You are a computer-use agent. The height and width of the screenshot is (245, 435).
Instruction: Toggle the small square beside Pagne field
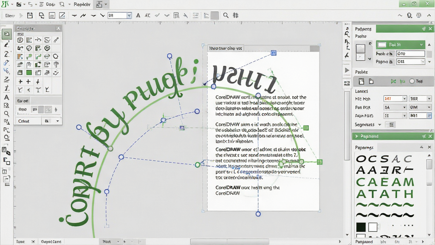tap(391, 62)
